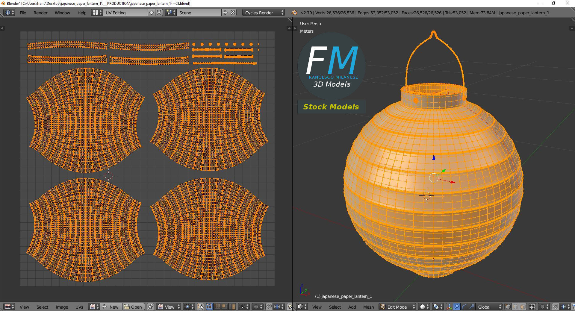Open UV snap target selector
The width and height of the screenshot is (575, 311).
coord(279,307)
